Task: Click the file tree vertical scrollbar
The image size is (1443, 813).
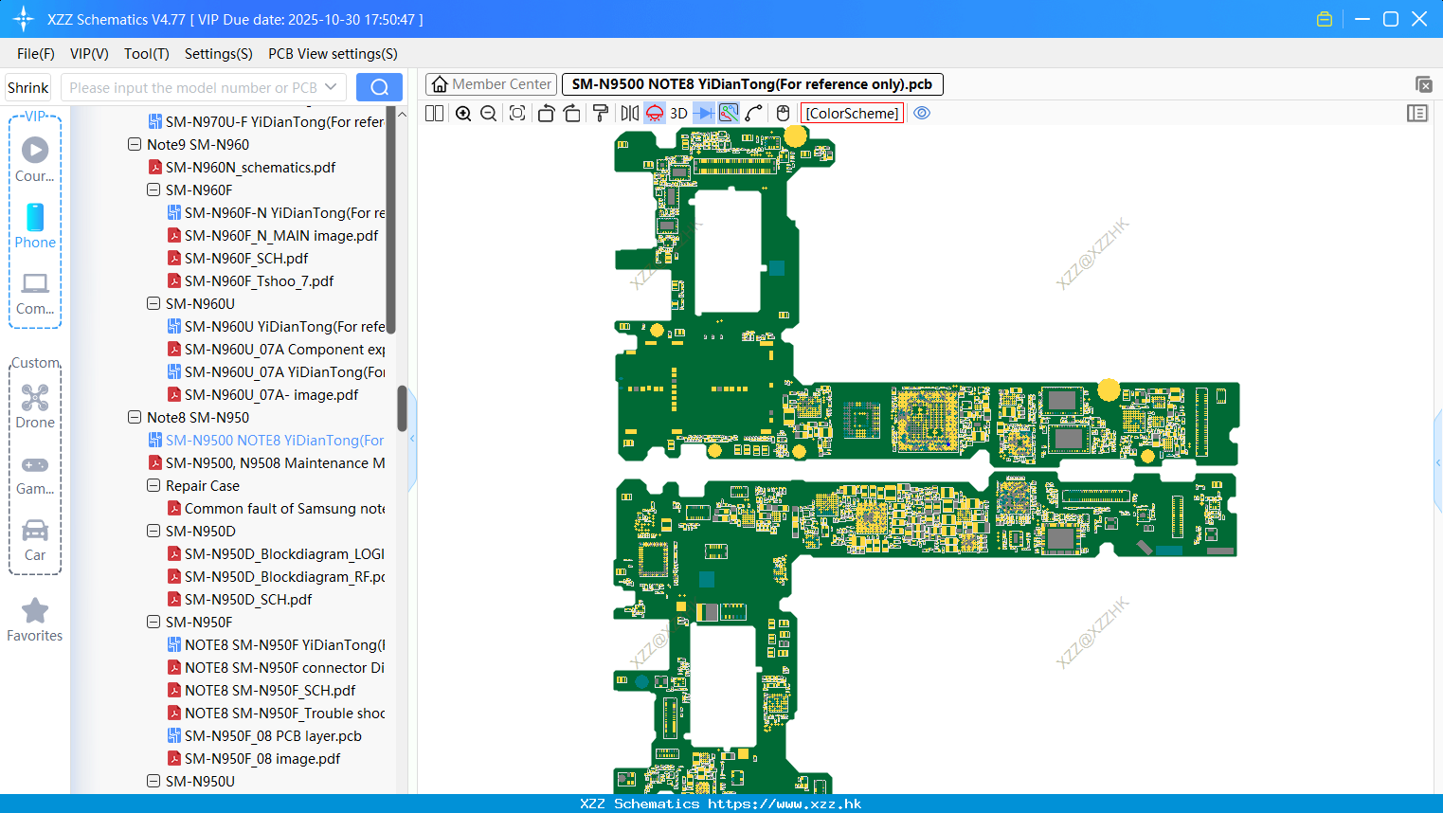Action: click(402, 407)
